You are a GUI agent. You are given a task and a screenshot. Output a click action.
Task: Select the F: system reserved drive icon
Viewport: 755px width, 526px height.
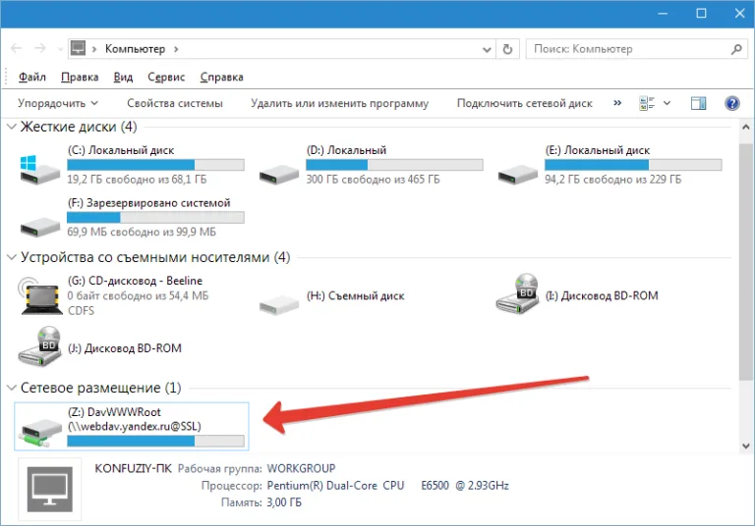click(x=40, y=227)
